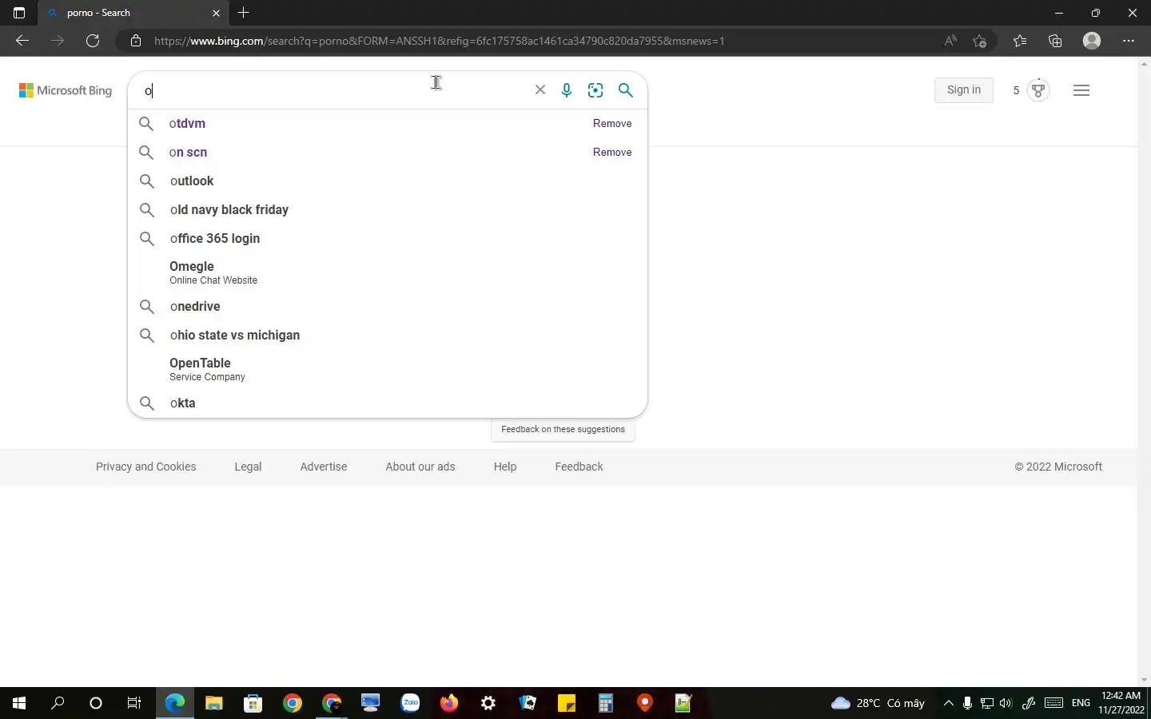Viewport: 1151px width, 719px height.
Task: Open Edge Settings and more menu
Action: click(1129, 41)
